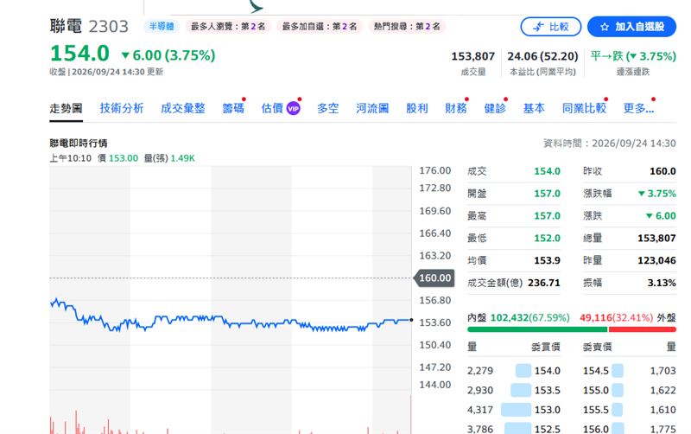Click the 160.00 previous close chart label
The height and width of the screenshot is (434, 691).
(x=434, y=278)
